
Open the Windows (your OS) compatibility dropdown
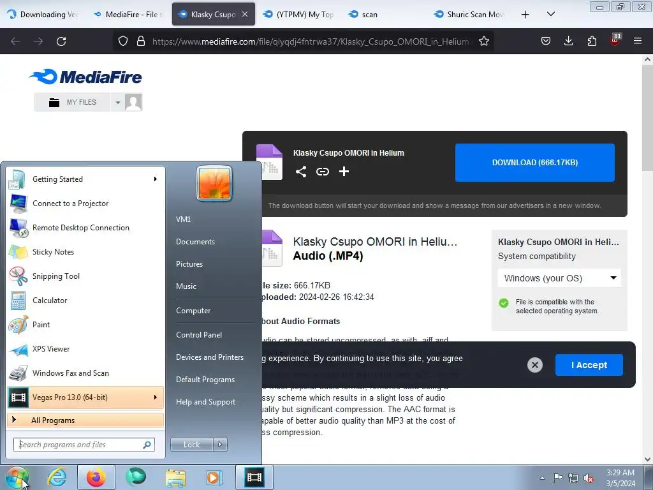pyautogui.click(x=559, y=278)
